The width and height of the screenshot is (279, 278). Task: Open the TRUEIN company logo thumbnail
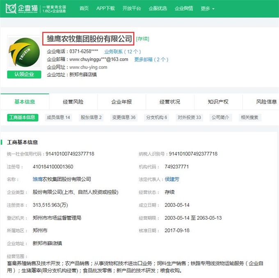pos(24,52)
